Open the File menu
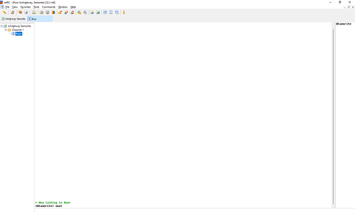 [8, 7]
